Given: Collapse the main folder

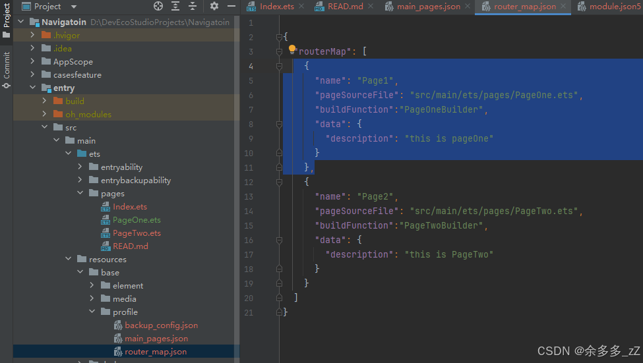Looking at the screenshot, I should click(x=56, y=140).
